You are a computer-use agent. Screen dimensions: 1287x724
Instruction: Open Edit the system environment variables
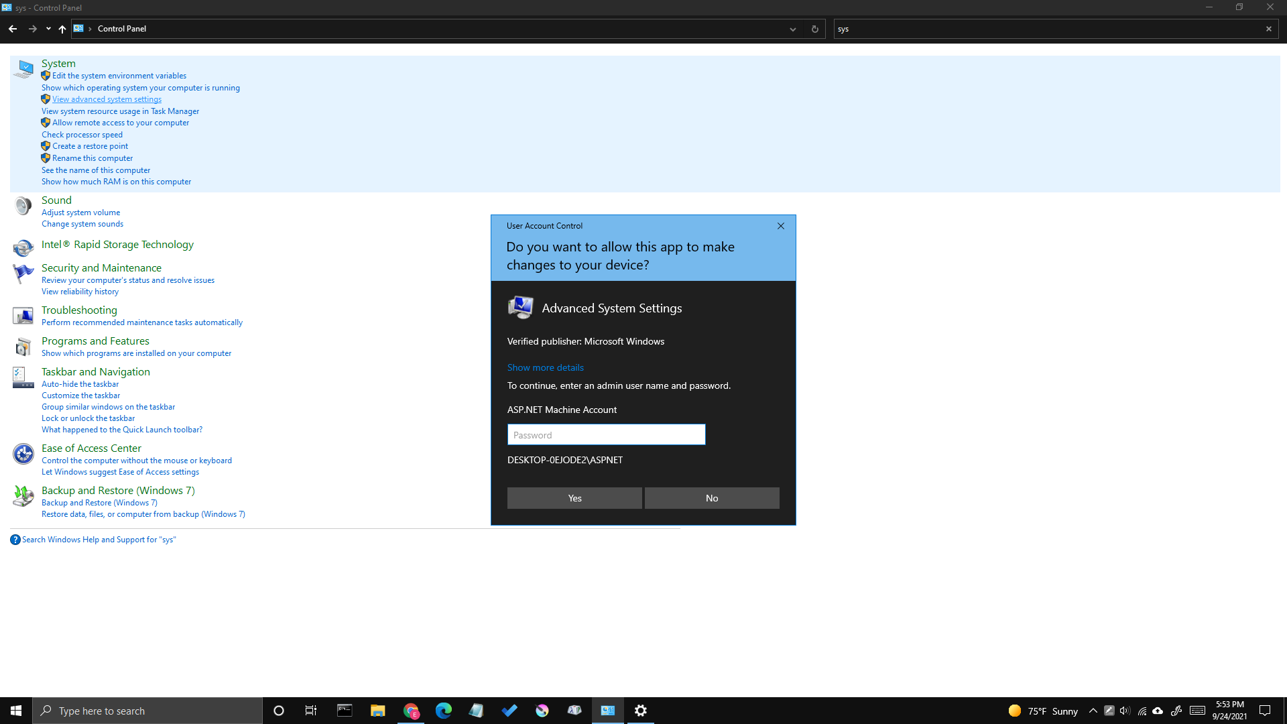click(x=119, y=76)
